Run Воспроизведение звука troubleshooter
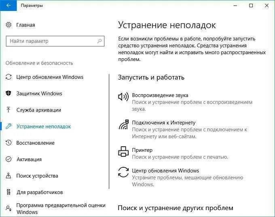The width and height of the screenshot is (275, 217). coord(192,102)
